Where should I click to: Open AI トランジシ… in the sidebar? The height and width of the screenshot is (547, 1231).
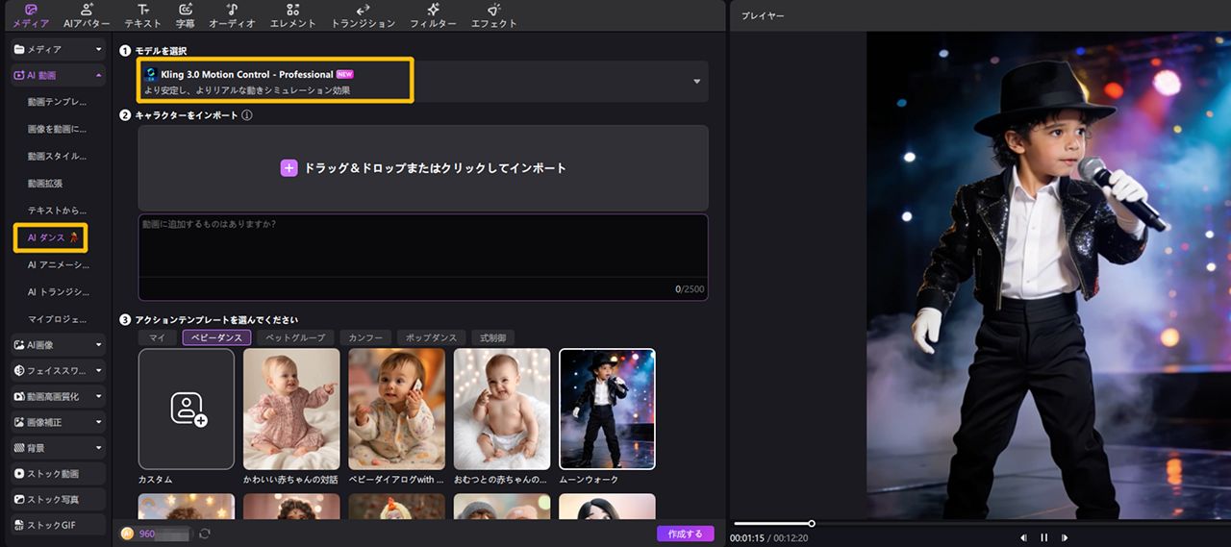pos(58,291)
